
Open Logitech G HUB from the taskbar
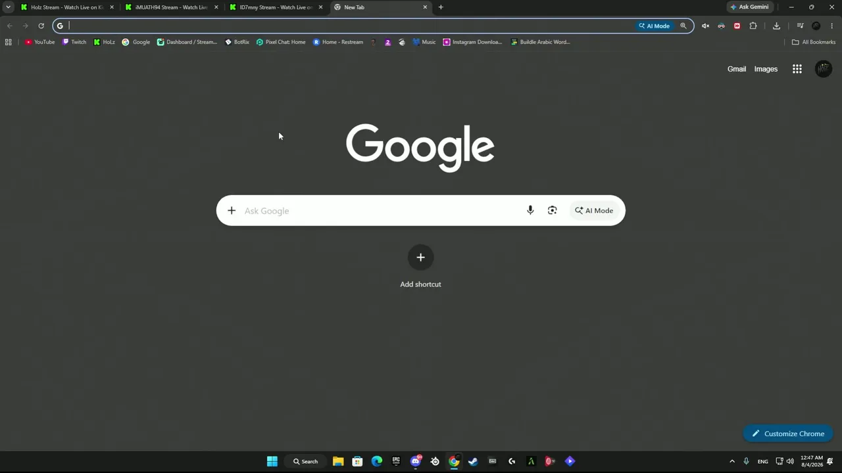pyautogui.click(x=512, y=461)
